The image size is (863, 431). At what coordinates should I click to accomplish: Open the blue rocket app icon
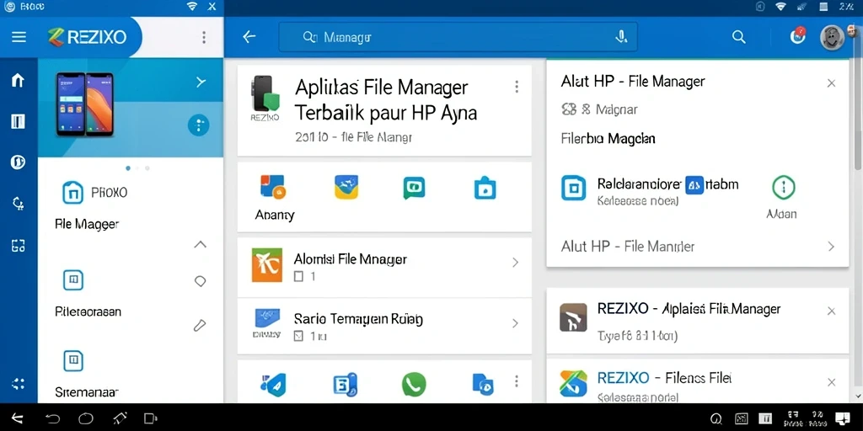[274, 384]
